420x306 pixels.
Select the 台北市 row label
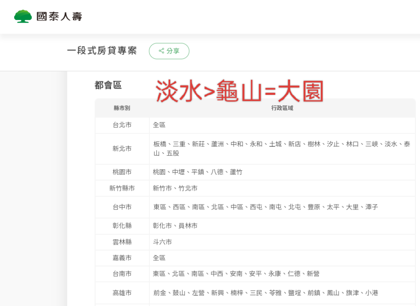pyautogui.click(x=122, y=125)
